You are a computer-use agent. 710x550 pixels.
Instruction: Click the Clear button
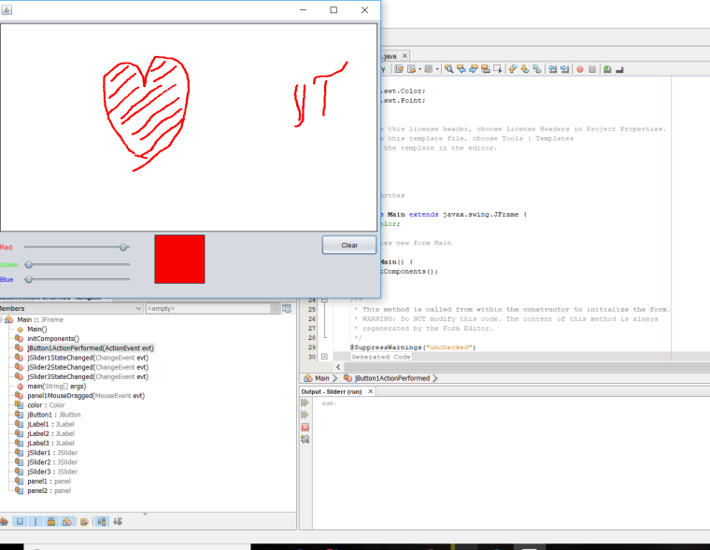click(349, 245)
